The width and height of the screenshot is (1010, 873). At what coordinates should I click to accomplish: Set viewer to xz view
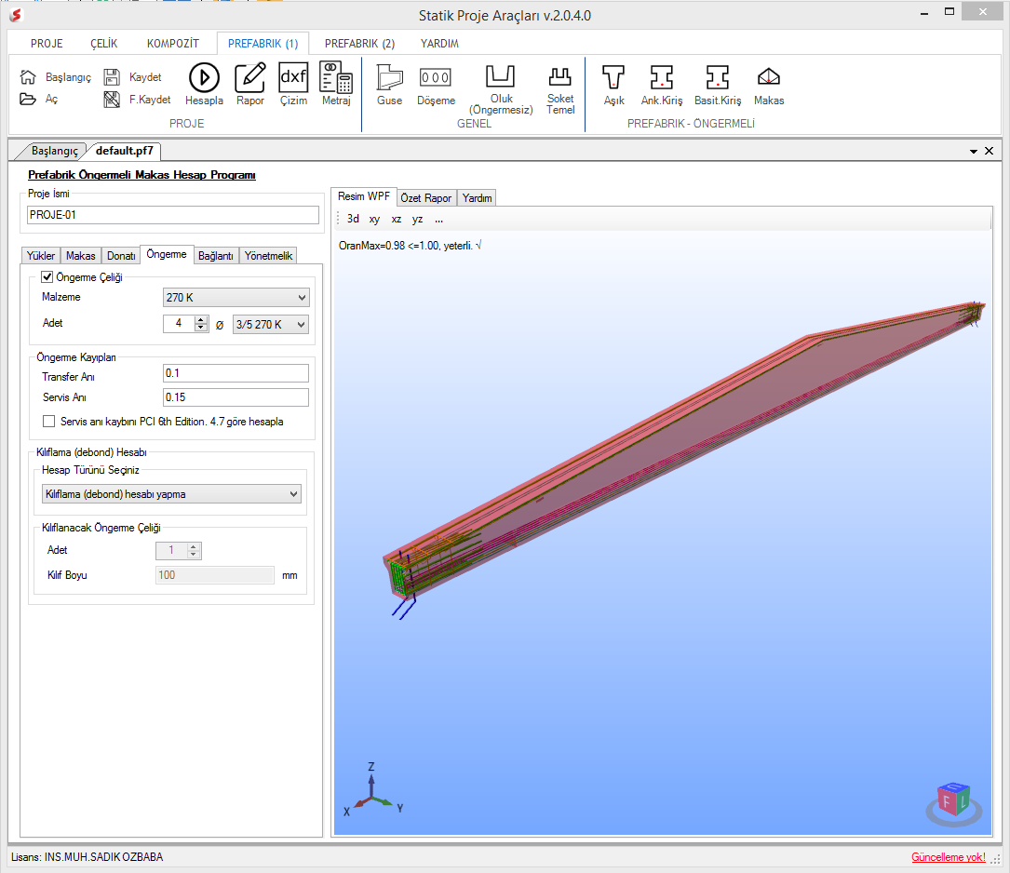(397, 219)
